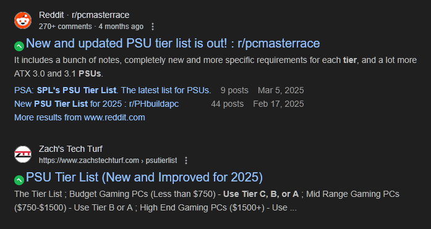The height and width of the screenshot is (229, 431).
Task: Open three-dot menu beside zachstechturf.com URL
Action: pos(186,160)
